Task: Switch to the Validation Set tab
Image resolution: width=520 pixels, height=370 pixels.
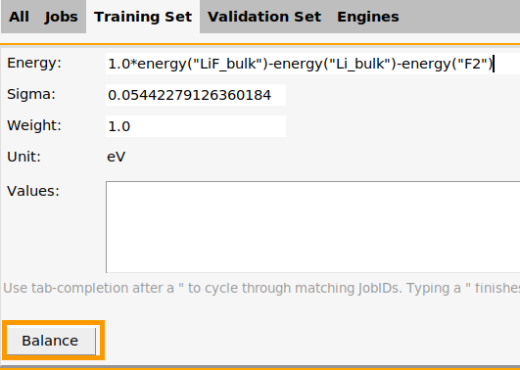Action: click(264, 17)
